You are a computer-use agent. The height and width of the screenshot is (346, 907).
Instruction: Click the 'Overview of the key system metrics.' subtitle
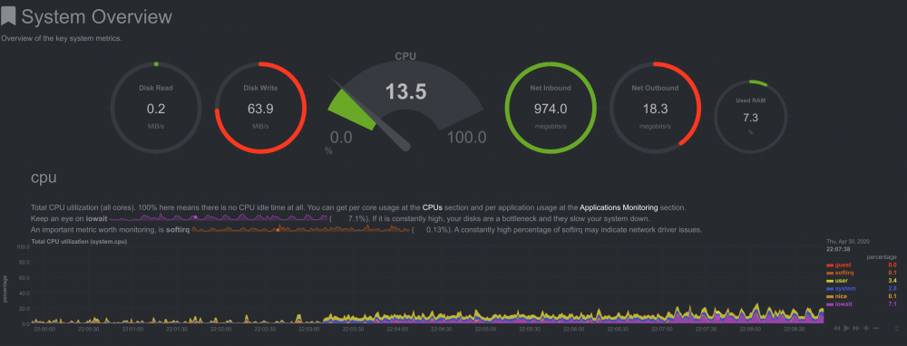tap(62, 39)
